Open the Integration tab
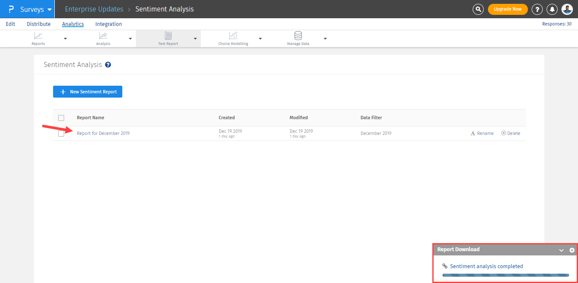Screen dimensions: 578x283 [x=109, y=24]
